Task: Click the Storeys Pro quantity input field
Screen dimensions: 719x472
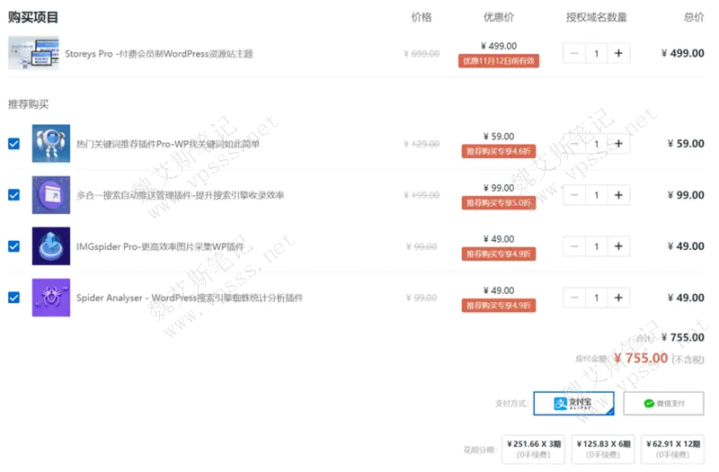Action: coord(596,54)
